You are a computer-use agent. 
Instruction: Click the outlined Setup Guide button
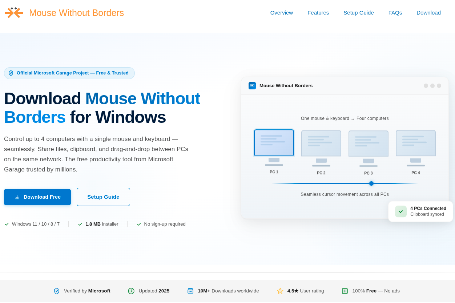(103, 197)
